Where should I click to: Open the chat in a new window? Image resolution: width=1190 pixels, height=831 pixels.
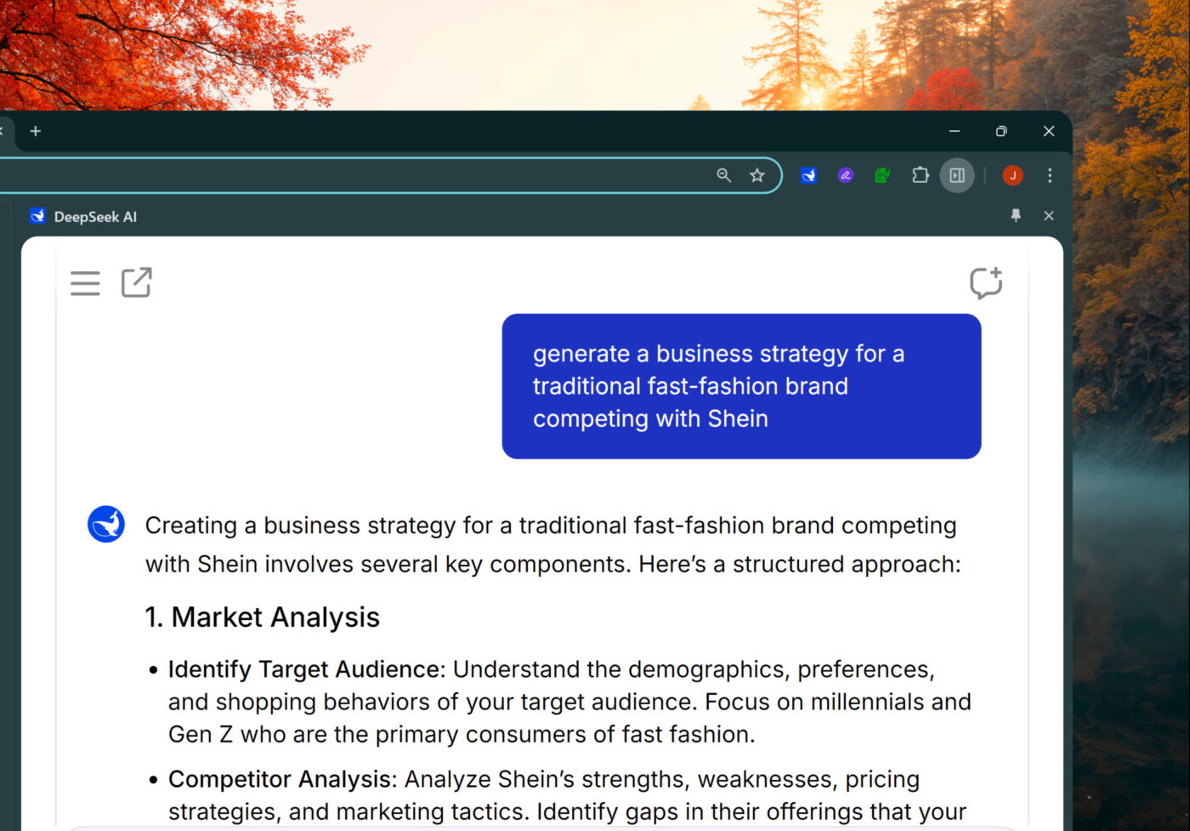click(136, 282)
